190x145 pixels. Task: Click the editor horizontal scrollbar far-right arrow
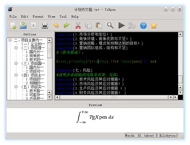175,97
